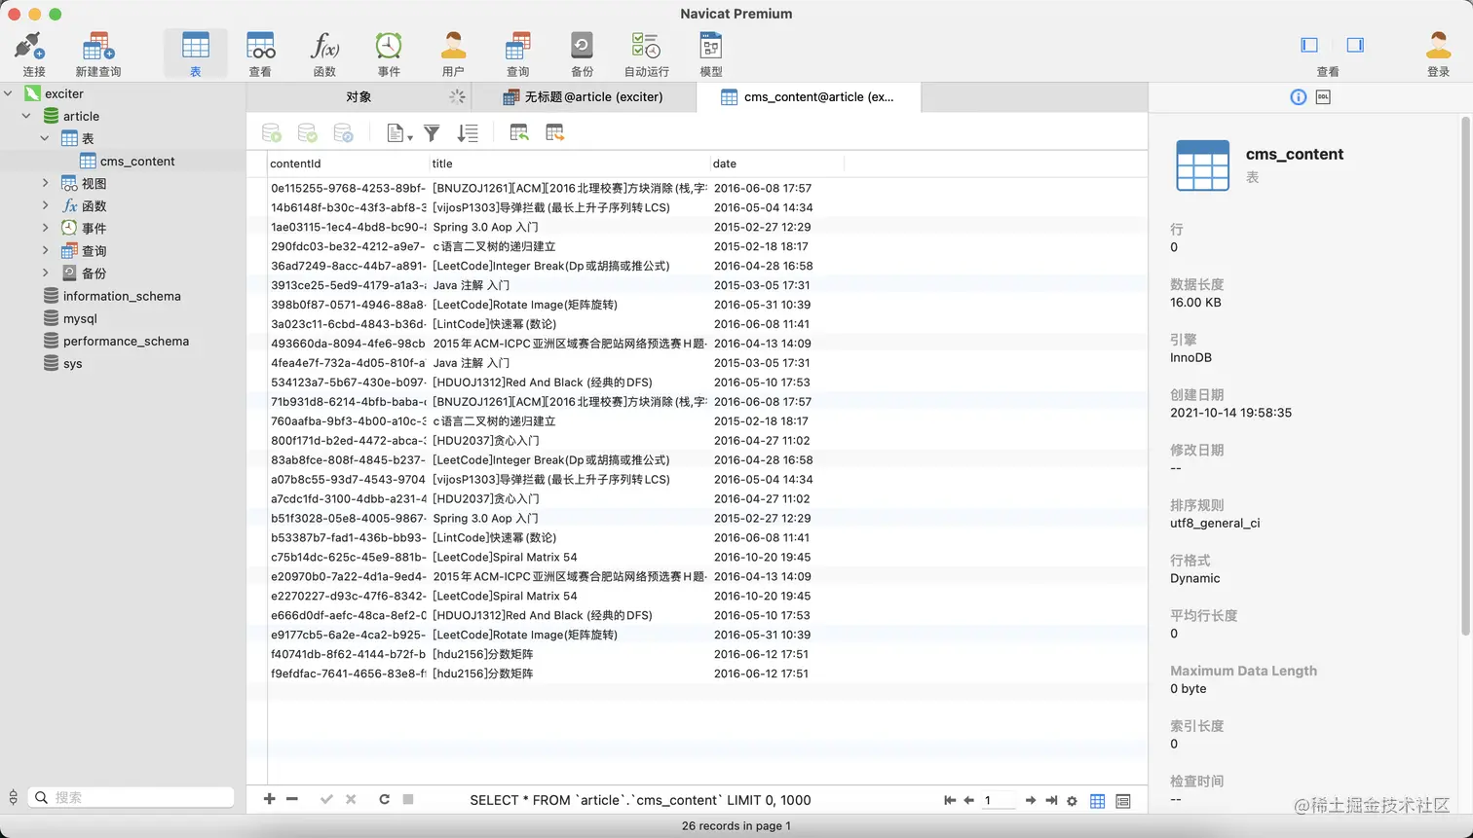Select the information_schema database
The height and width of the screenshot is (838, 1473).
point(123,296)
